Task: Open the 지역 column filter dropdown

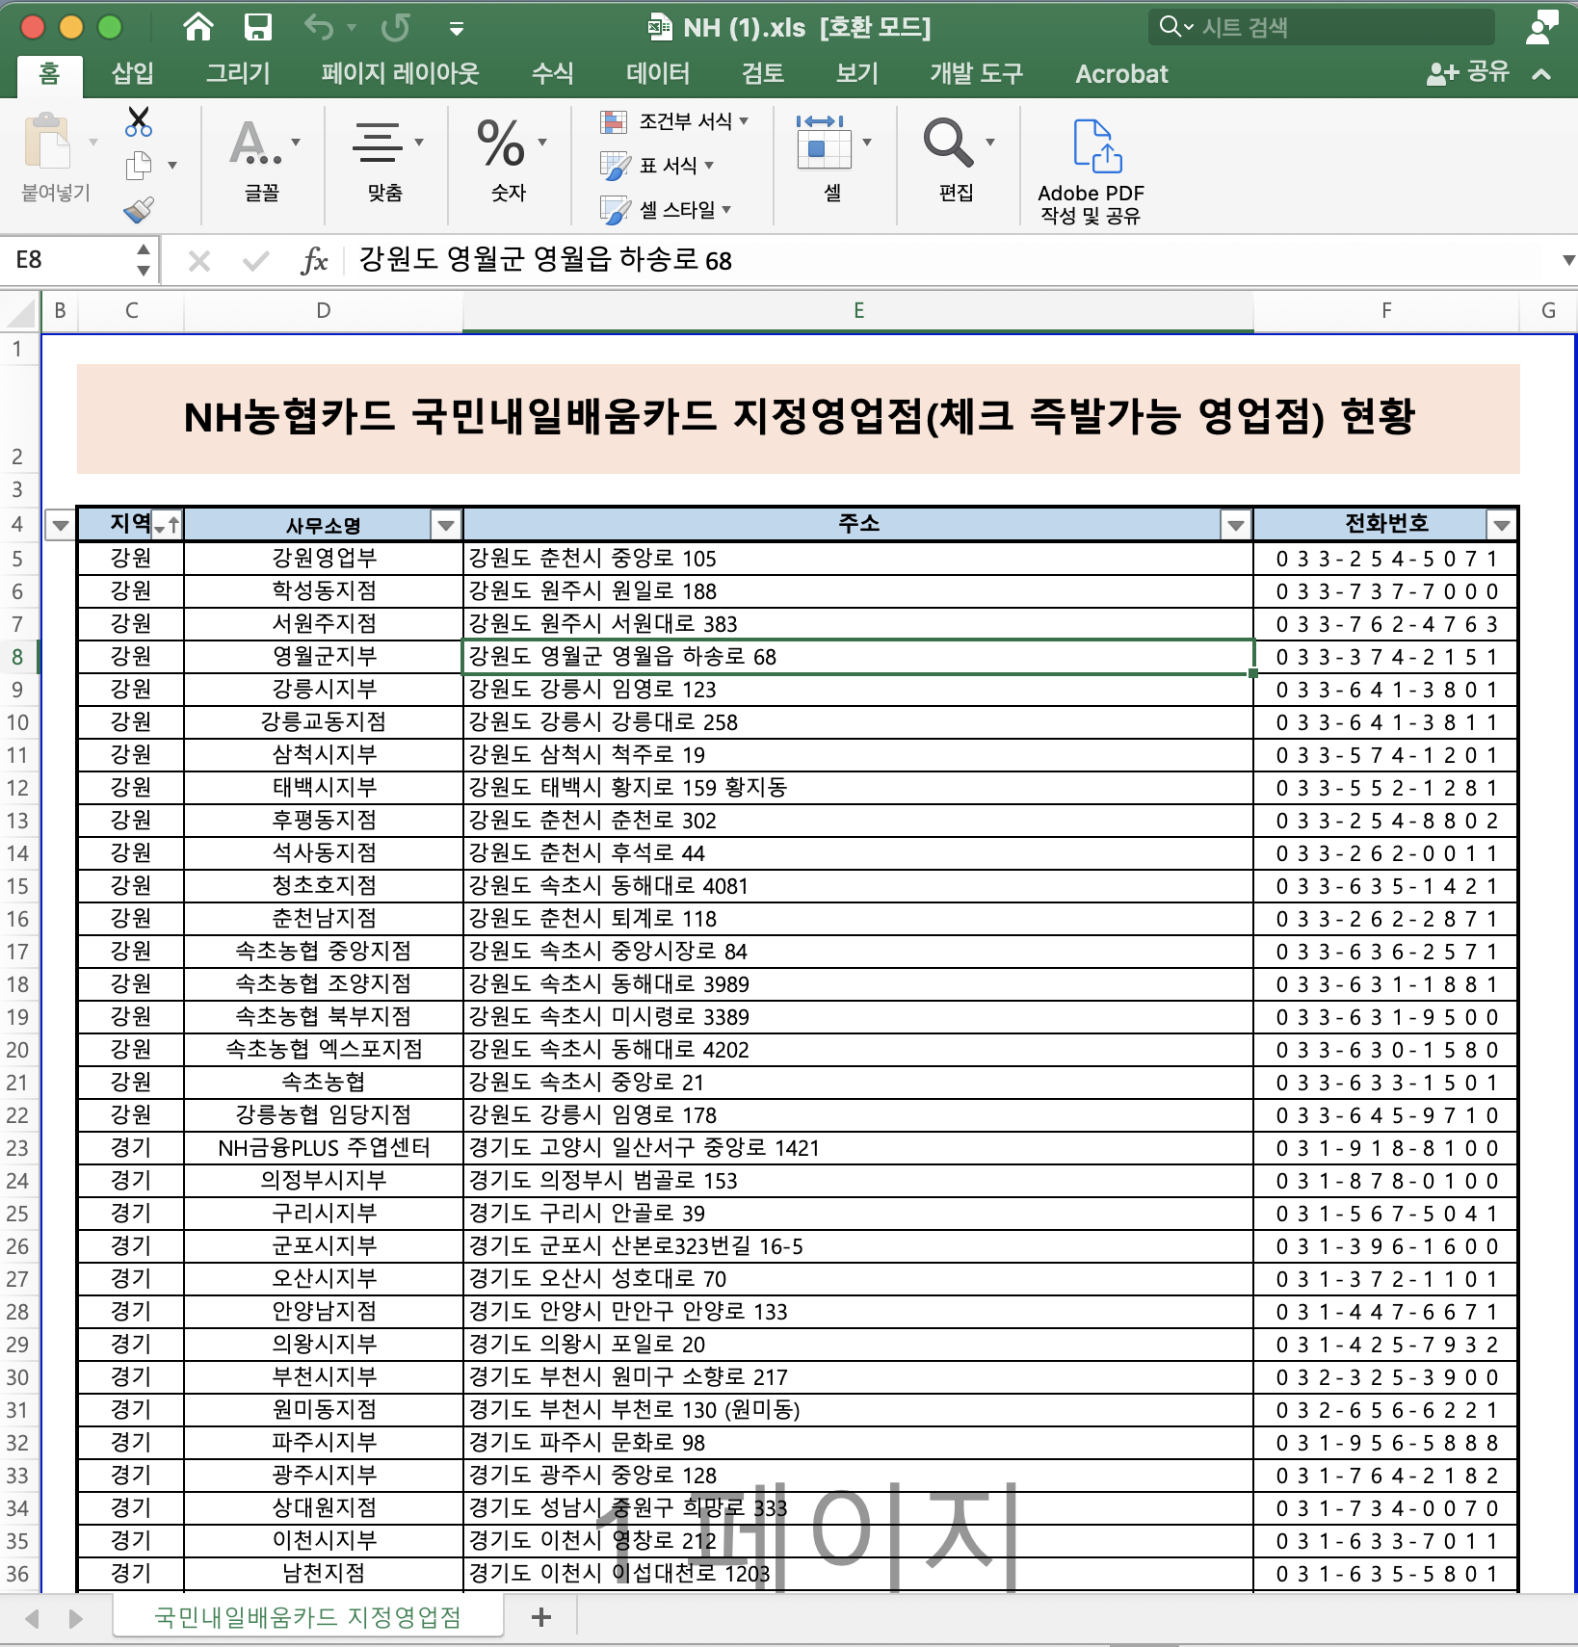Action: 168,525
